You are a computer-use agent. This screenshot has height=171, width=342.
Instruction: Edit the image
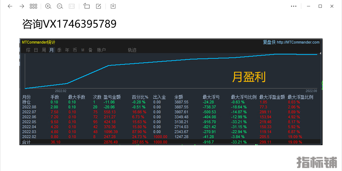[98, 6]
